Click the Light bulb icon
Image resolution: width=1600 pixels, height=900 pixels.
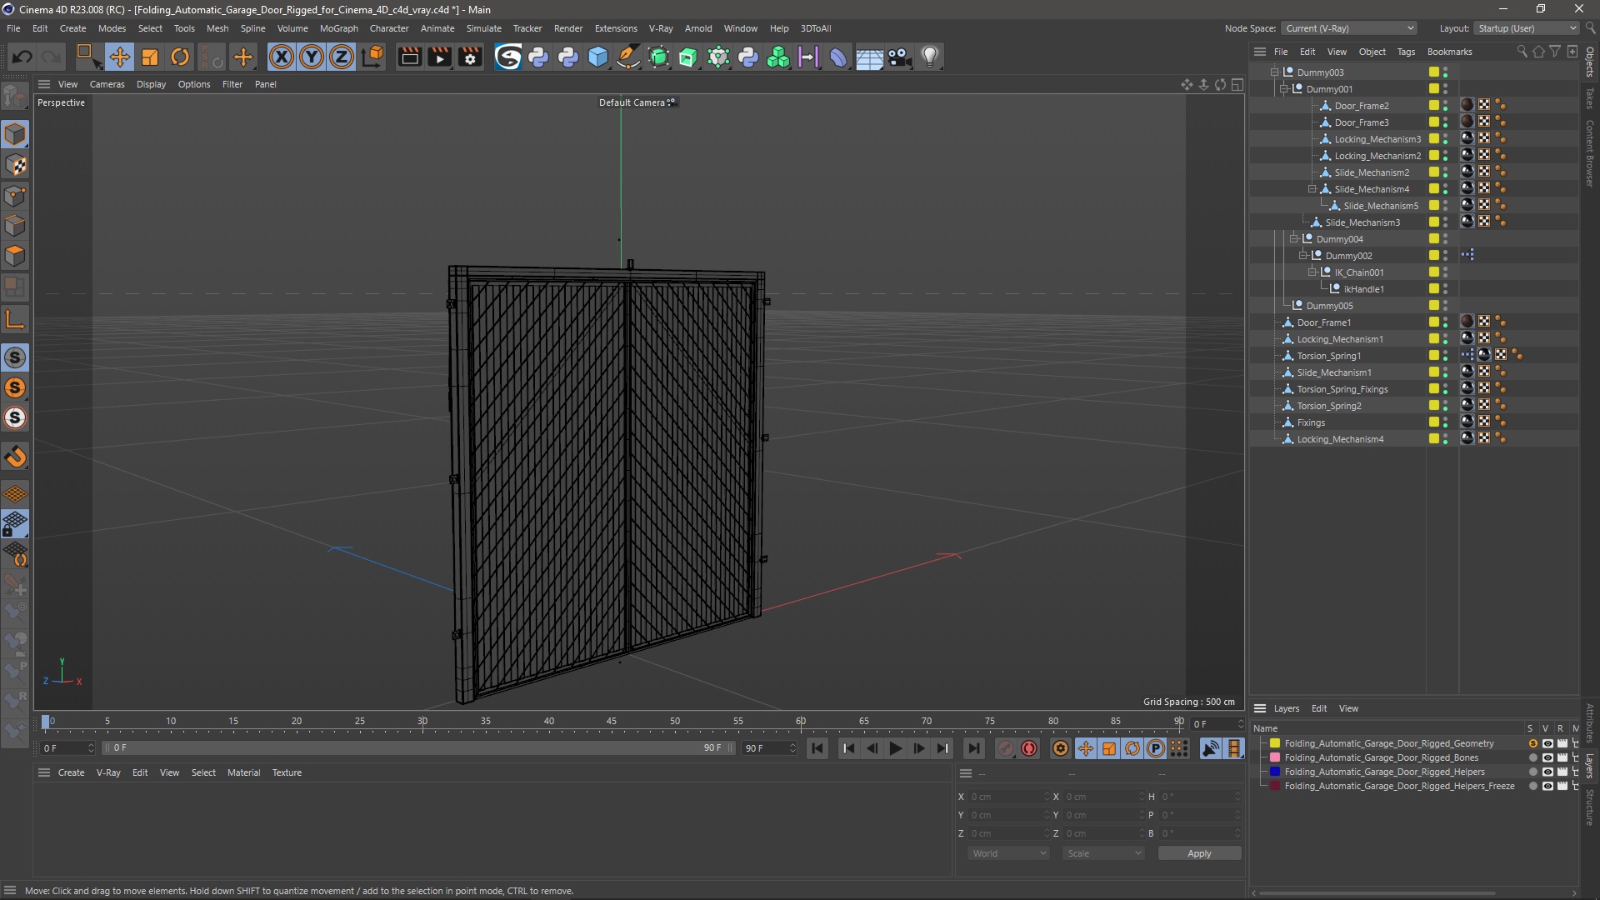930,57
